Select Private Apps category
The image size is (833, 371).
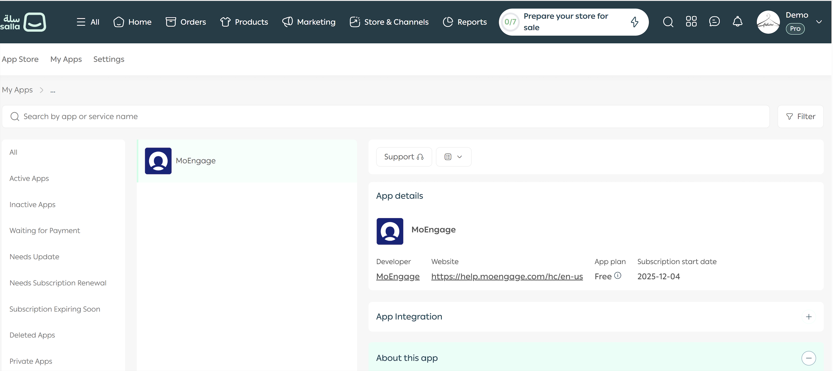click(x=31, y=361)
